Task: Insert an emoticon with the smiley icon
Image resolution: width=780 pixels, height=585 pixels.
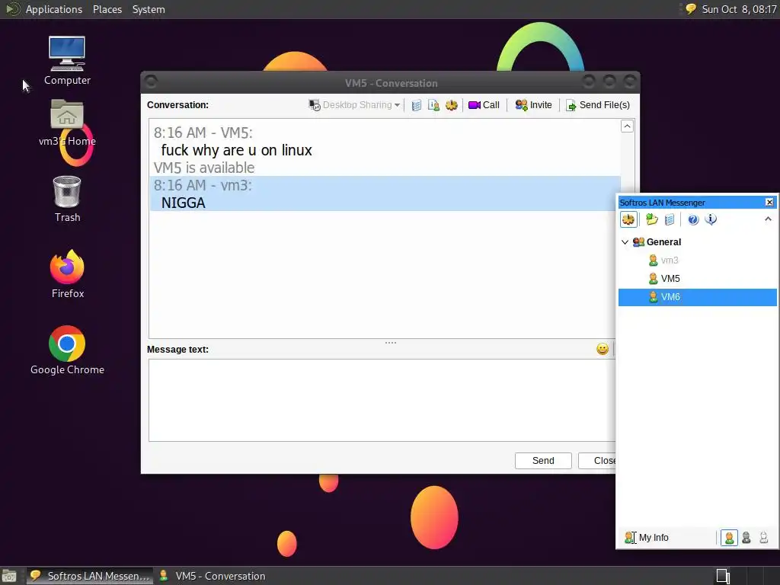Action: 603,349
